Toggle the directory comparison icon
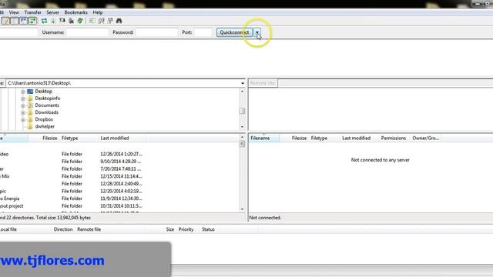 (101, 21)
